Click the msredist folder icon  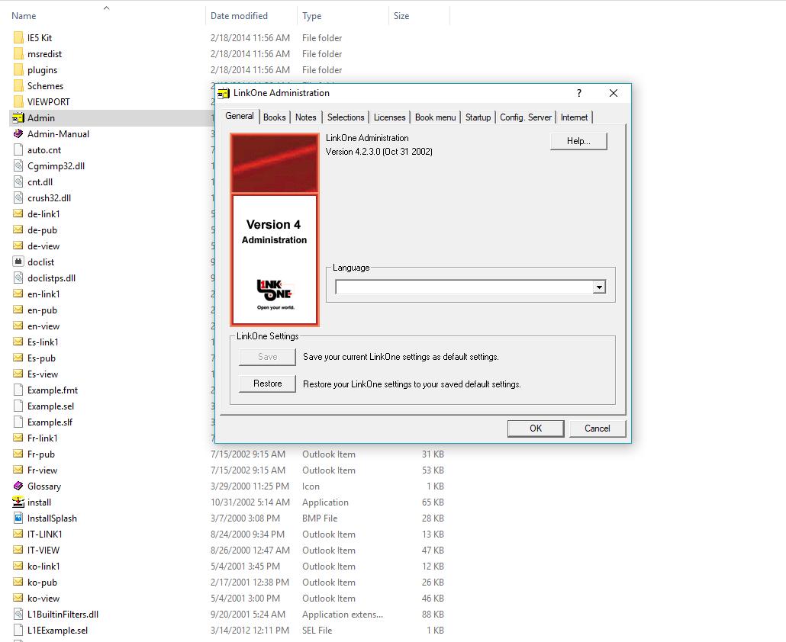click(18, 53)
